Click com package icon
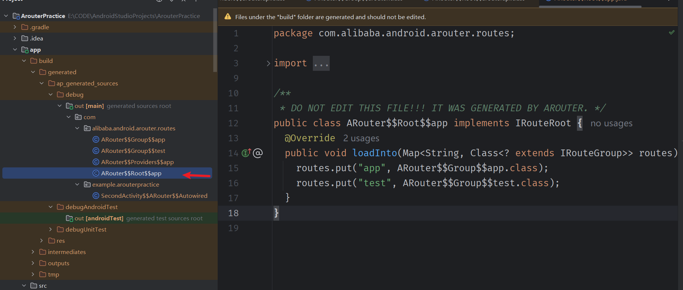Image resolution: width=683 pixels, height=290 pixels. [x=78, y=117]
